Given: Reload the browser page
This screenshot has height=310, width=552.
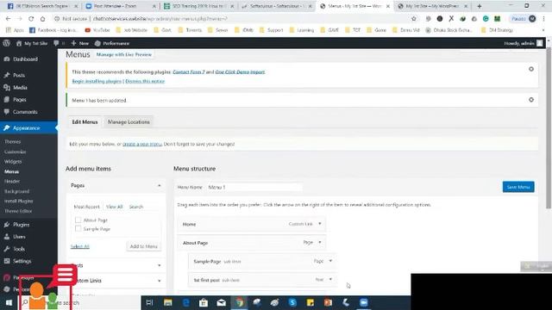Looking at the screenshot, I should (x=31, y=19).
